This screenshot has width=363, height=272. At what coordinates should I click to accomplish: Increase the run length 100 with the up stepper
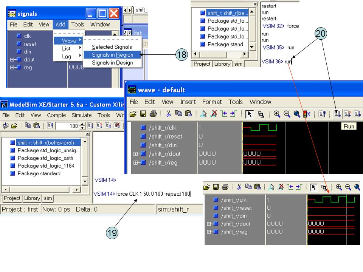(x=82, y=124)
